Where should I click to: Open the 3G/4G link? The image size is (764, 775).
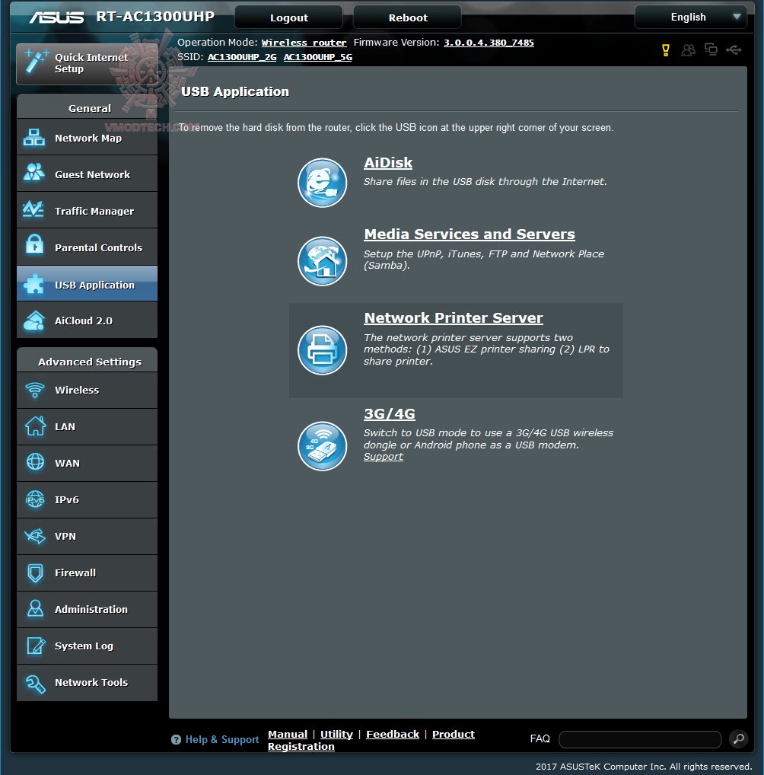point(390,413)
